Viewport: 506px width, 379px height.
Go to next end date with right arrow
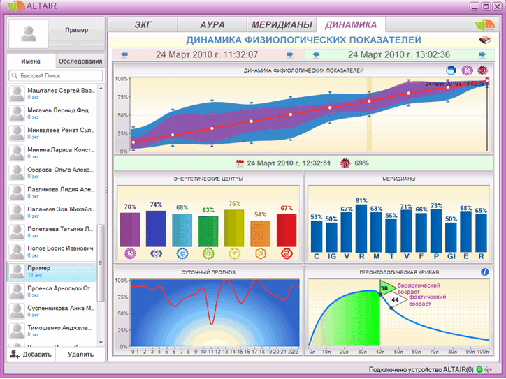[482, 54]
